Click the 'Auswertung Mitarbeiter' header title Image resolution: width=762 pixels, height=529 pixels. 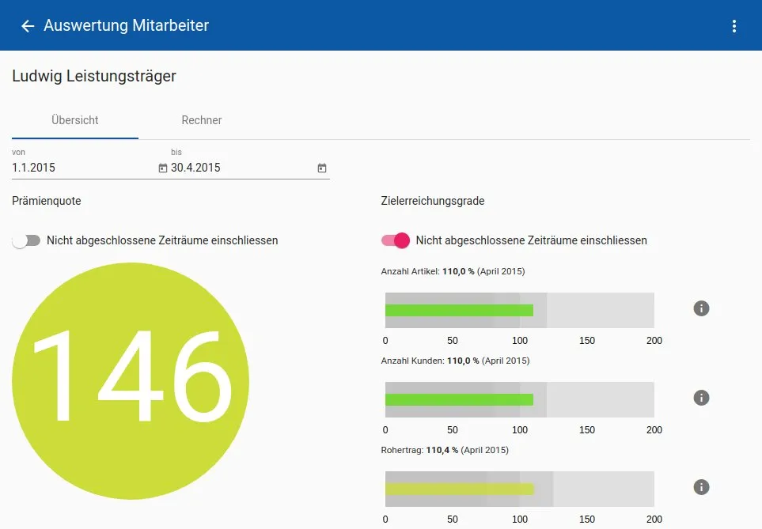[x=127, y=26]
